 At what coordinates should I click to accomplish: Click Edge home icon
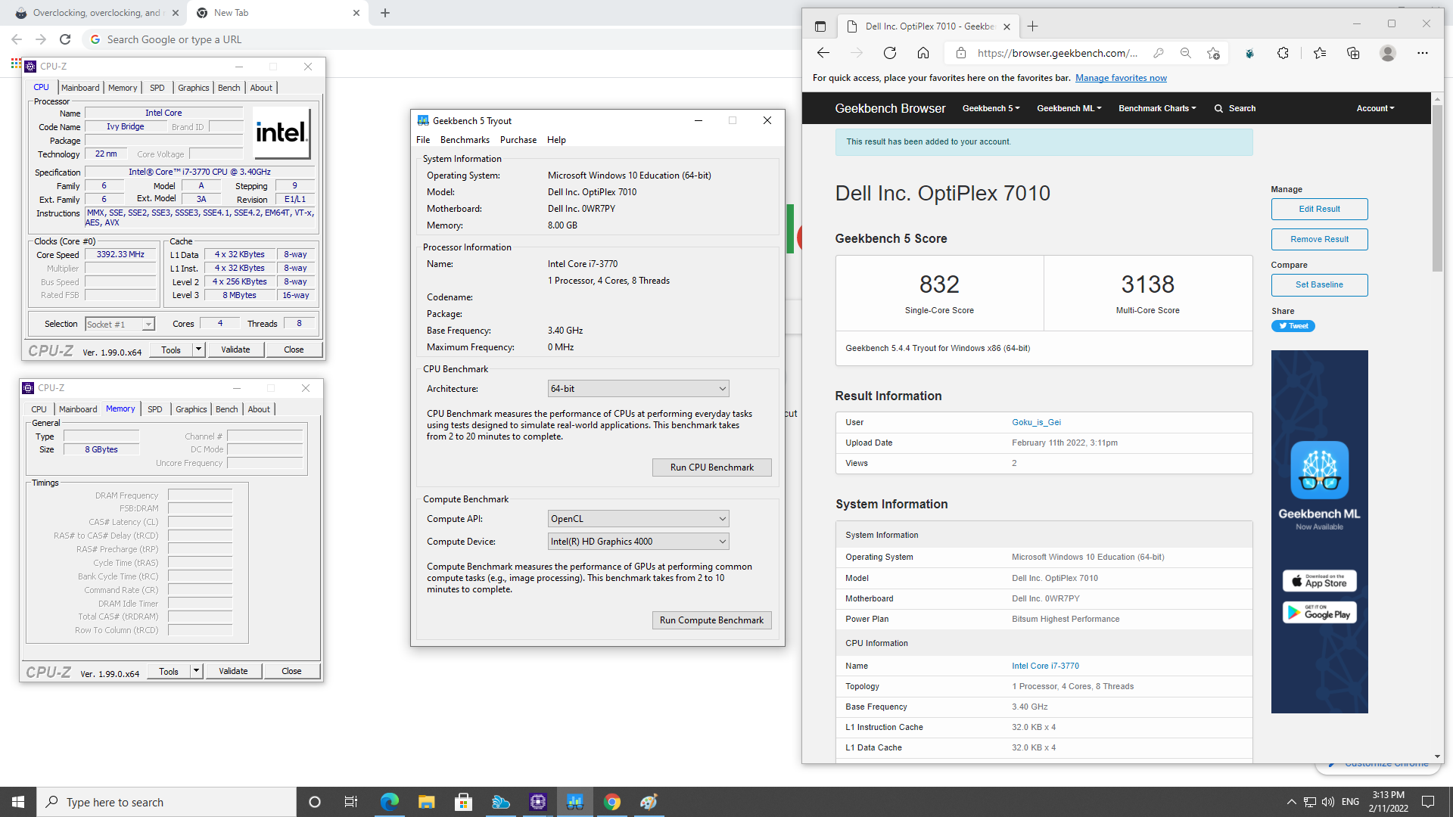(x=923, y=53)
